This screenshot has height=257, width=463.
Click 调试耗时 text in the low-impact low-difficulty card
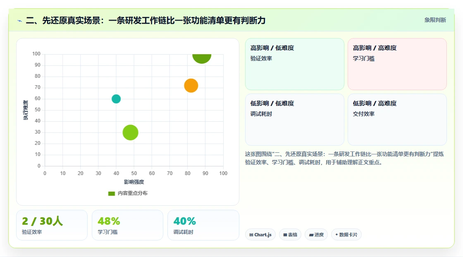pos(261,114)
